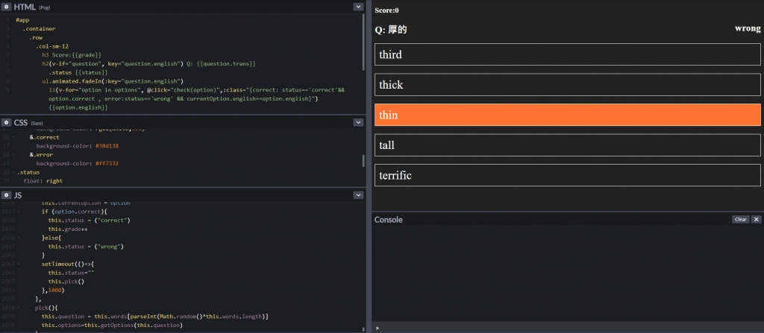Click the 'this.options=this.getOptions' JS line

(x=112, y=326)
